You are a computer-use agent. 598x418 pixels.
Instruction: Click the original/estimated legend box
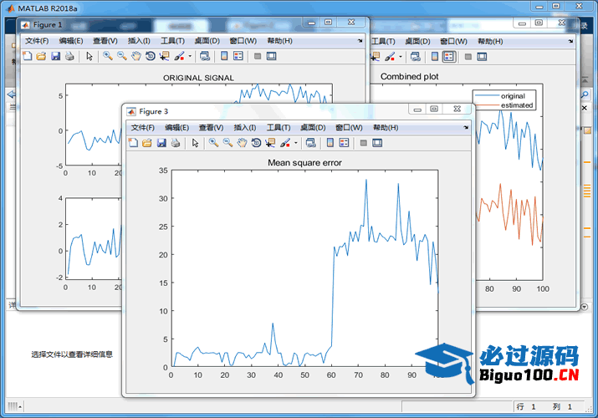[504, 100]
